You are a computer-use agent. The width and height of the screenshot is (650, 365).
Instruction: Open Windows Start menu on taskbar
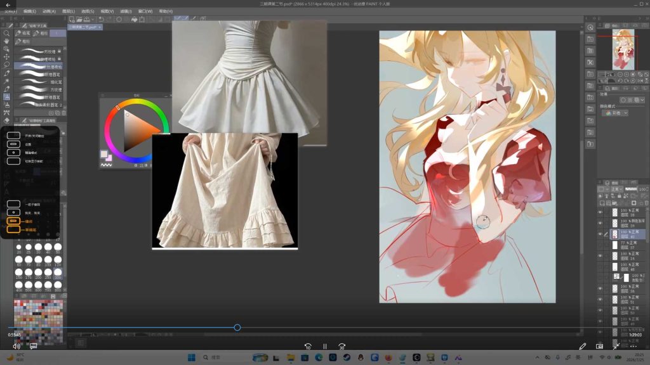pos(192,357)
